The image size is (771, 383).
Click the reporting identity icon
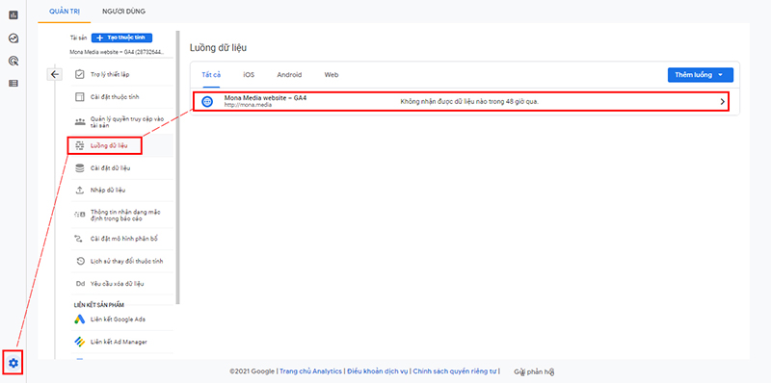pyautogui.click(x=79, y=215)
